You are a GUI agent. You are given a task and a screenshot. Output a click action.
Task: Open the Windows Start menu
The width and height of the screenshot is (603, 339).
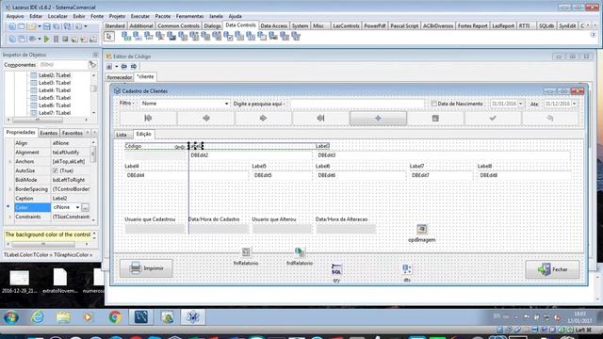[x=11, y=317]
